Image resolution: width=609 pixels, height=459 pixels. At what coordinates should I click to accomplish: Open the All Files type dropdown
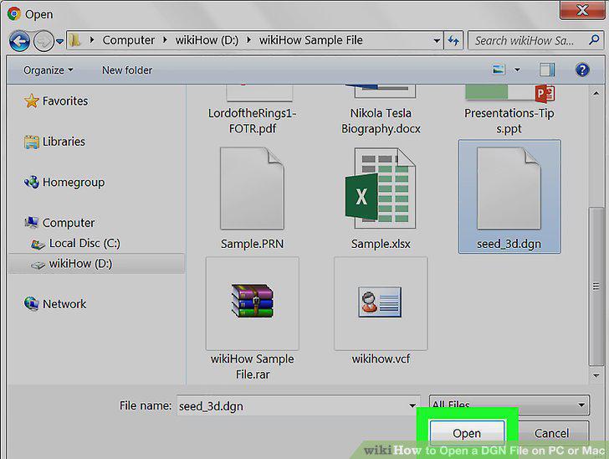(x=509, y=405)
